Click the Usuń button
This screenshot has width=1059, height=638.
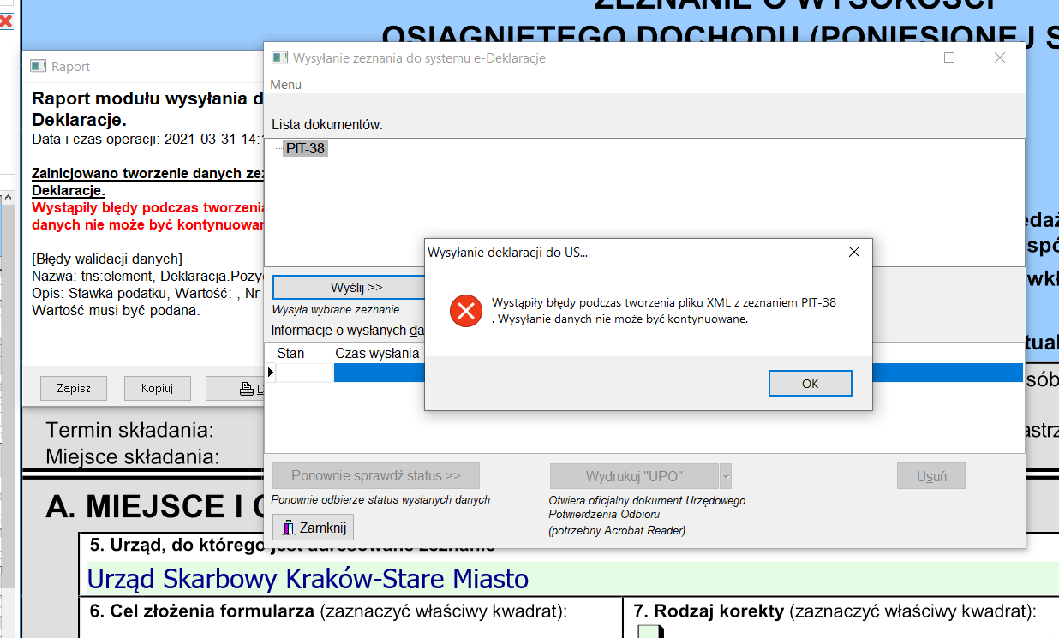point(930,476)
